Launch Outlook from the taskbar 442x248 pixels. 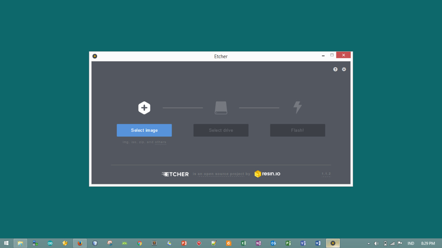coord(273,243)
